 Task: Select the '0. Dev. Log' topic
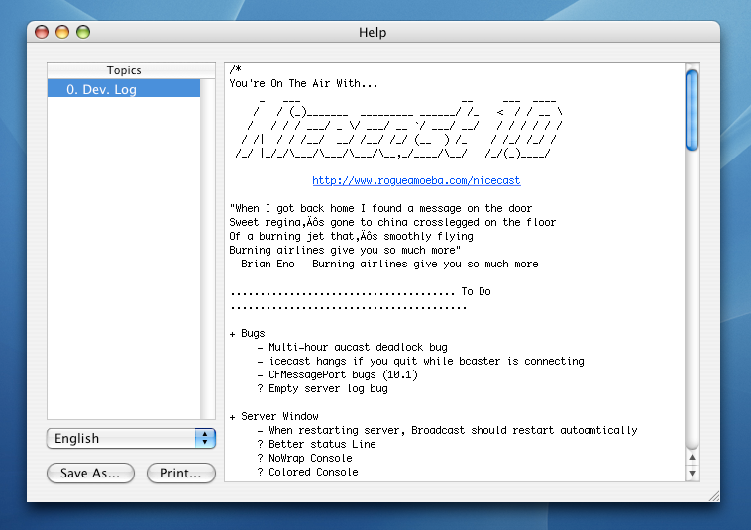click(124, 89)
